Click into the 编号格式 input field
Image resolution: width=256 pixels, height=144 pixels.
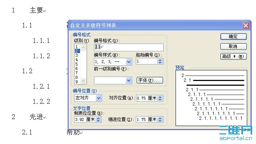coord(129,47)
